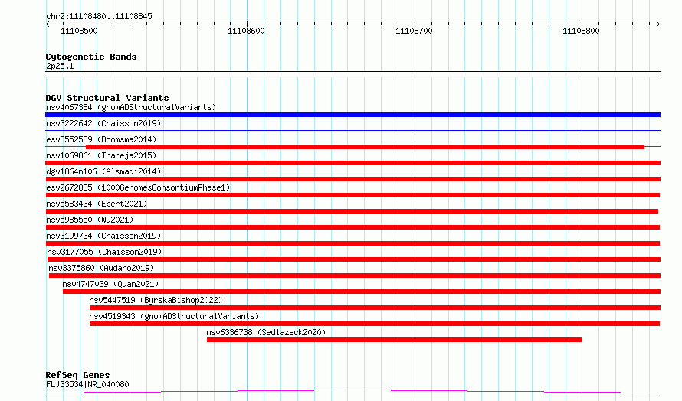Click the 11108700 ruler position label

coord(414,31)
